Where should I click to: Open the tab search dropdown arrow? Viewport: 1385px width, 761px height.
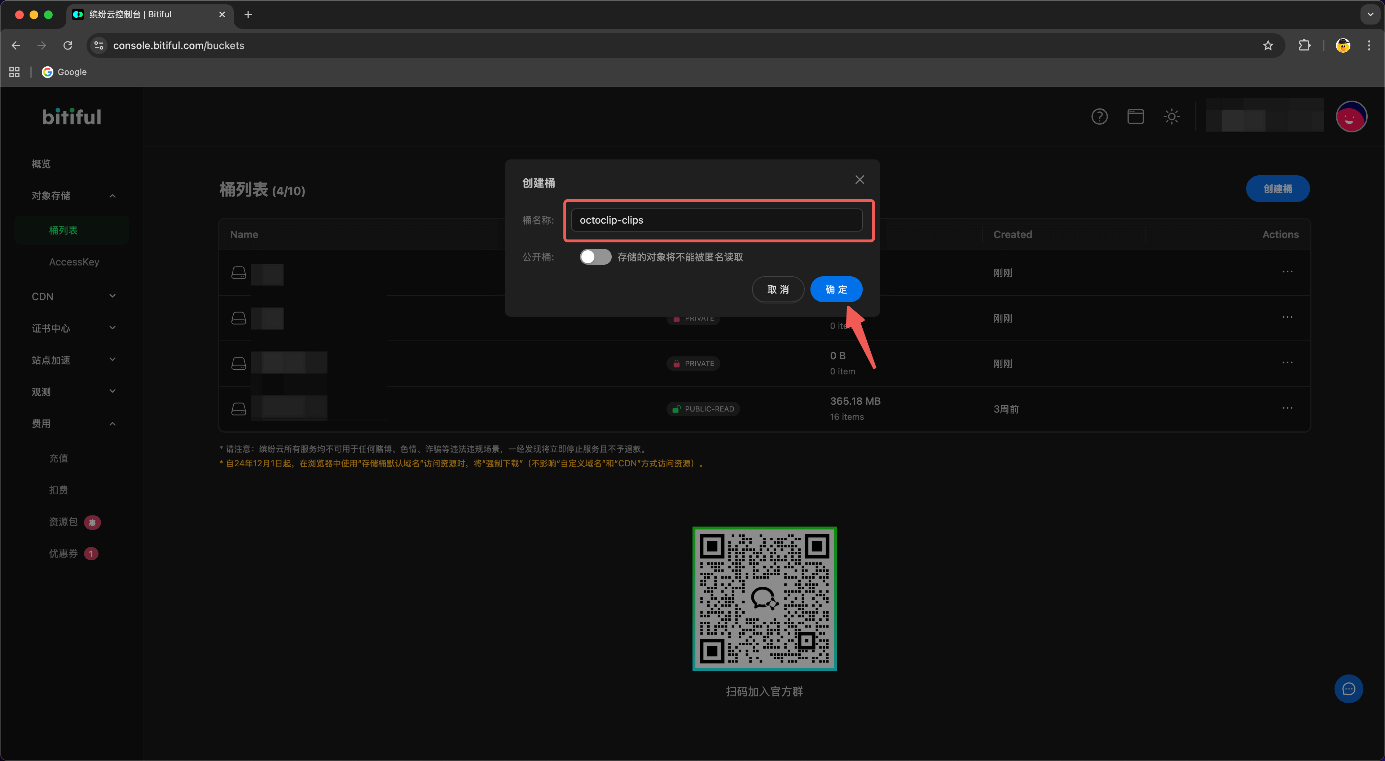[1370, 14]
